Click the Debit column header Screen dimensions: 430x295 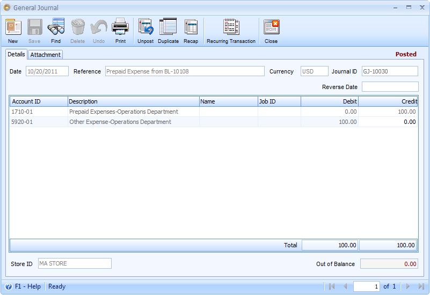coord(330,101)
